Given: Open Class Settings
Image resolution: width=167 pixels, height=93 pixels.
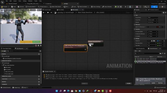Looking at the screenshot, I should pyautogui.click(x=96, y=7).
